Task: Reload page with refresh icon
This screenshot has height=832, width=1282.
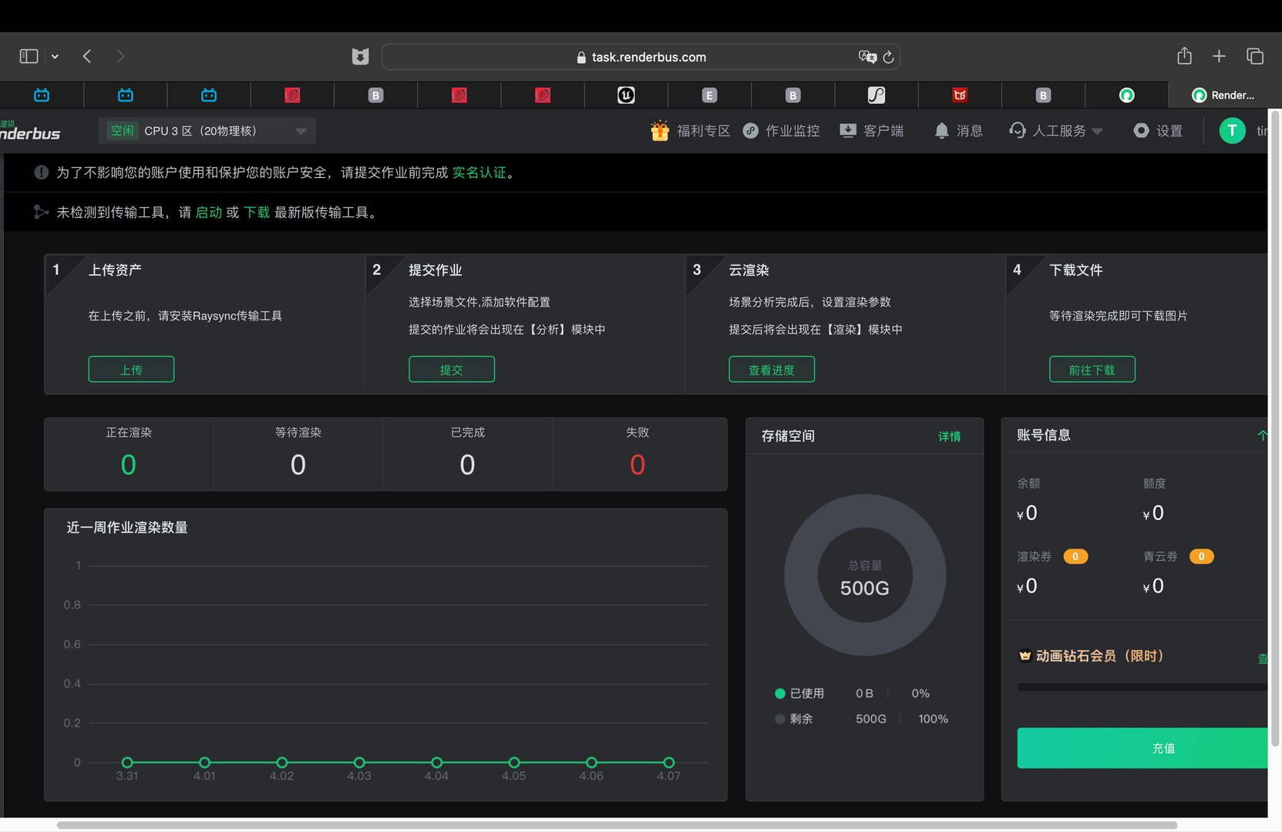Action: [888, 57]
